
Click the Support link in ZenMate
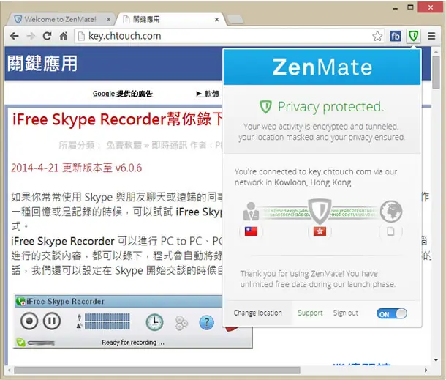pyautogui.click(x=310, y=313)
